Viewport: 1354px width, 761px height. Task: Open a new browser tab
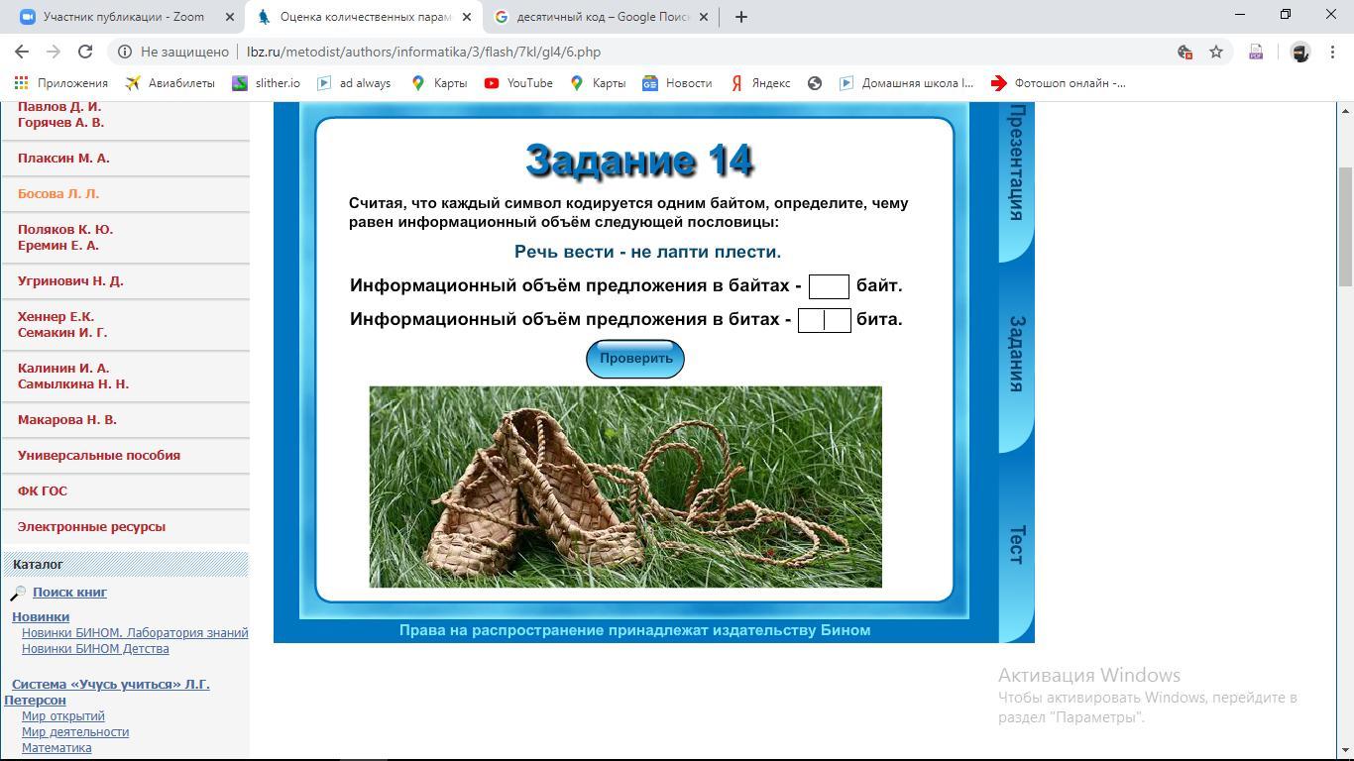point(740,17)
